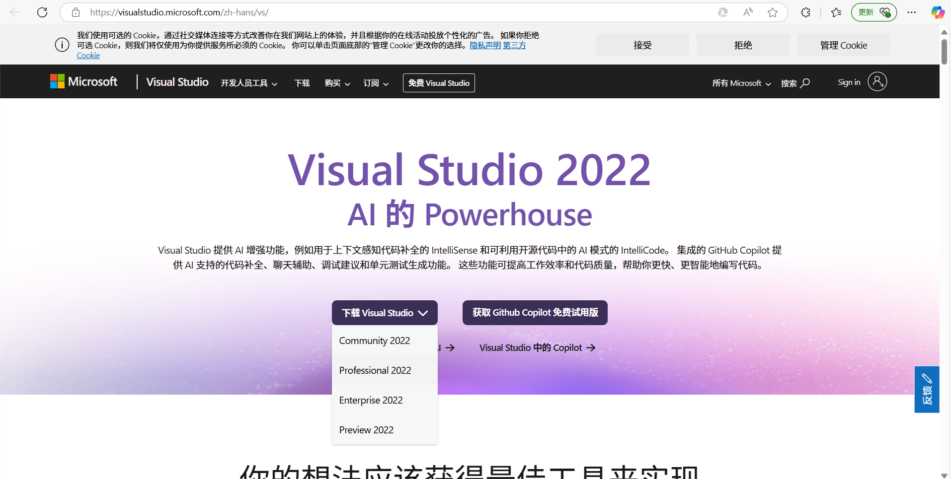Open the read aloud icon

(x=748, y=12)
